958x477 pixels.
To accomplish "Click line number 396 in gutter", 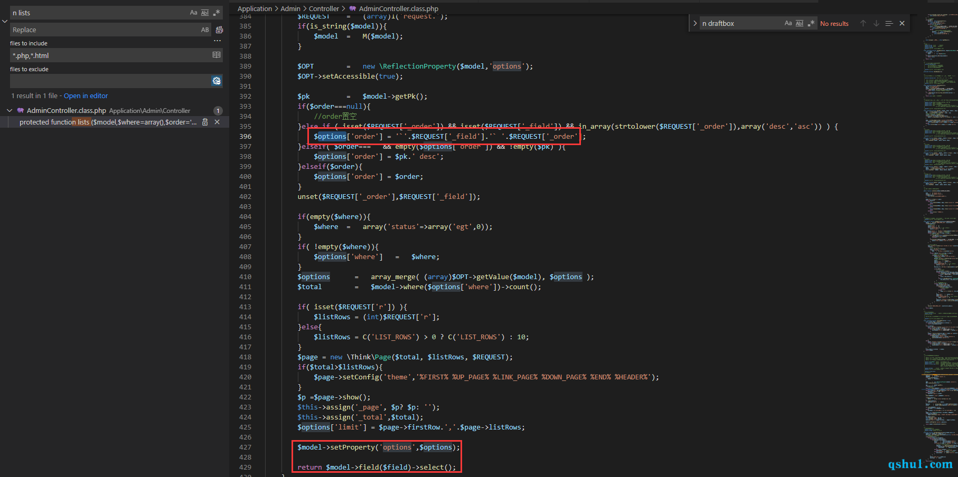I will tap(245, 137).
